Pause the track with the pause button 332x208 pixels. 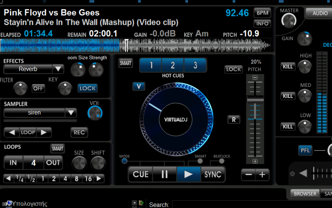[x=164, y=174]
